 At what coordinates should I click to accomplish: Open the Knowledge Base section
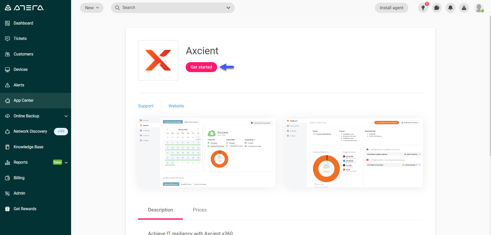pyautogui.click(x=28, y=147)
